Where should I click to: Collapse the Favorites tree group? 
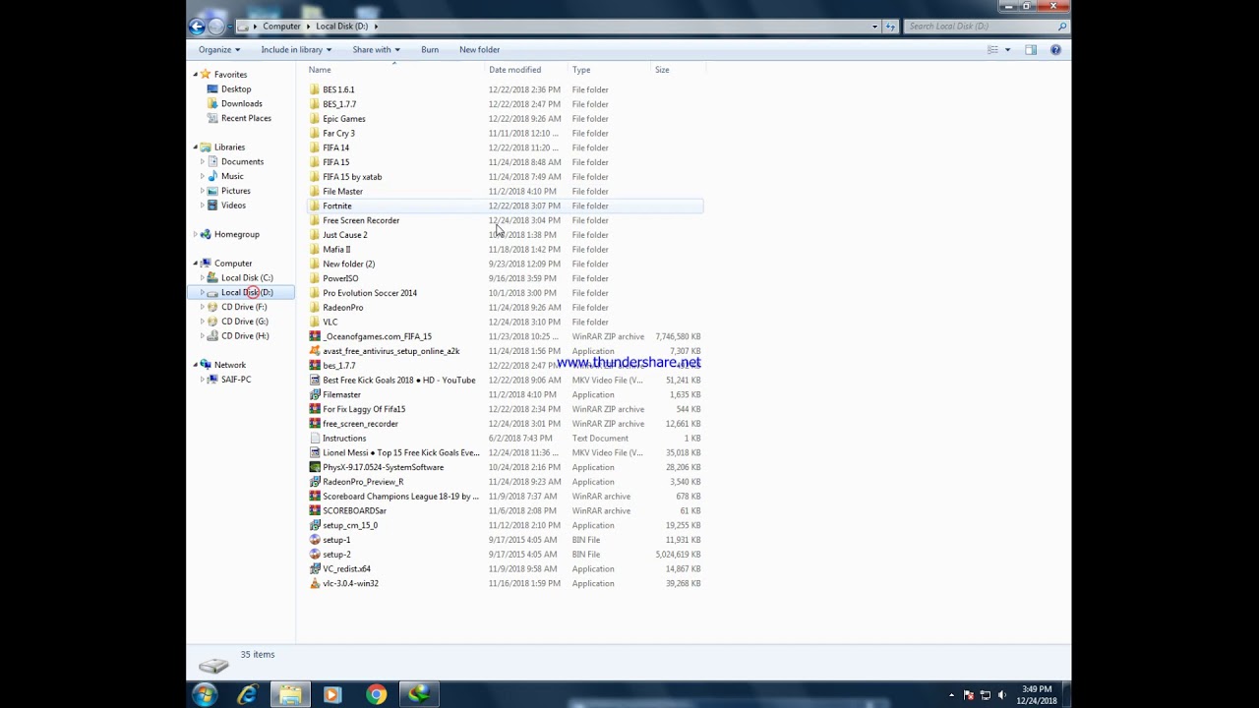(x=195, y=75)
